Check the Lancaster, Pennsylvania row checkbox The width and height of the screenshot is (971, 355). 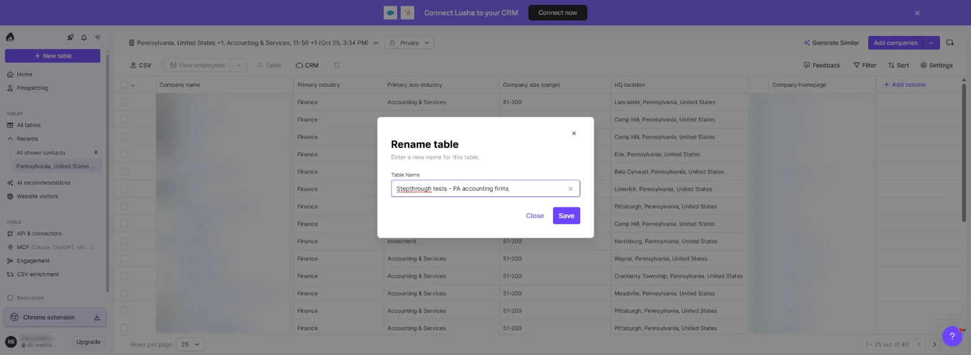(x=124, y=102)
